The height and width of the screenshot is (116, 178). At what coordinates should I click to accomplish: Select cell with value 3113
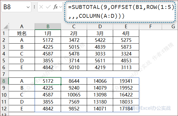point(126,67)
